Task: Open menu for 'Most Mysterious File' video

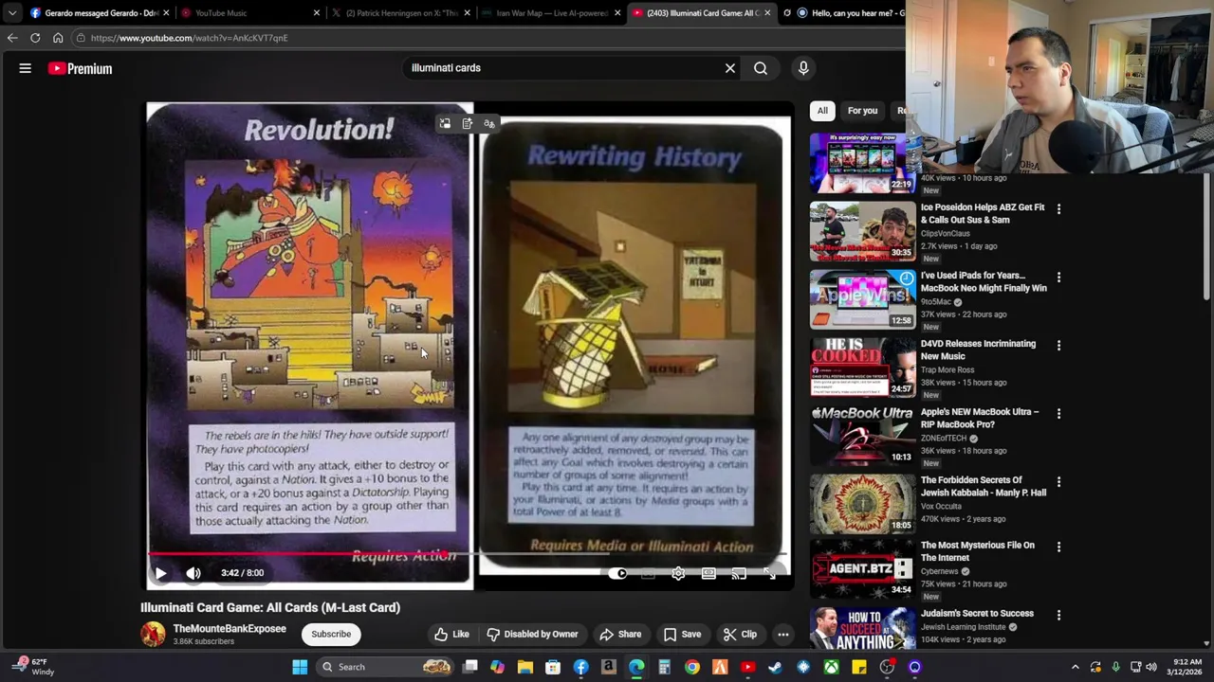Action: coord(1058,547)
